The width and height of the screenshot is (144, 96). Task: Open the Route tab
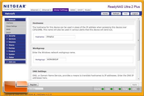(87, 10)
